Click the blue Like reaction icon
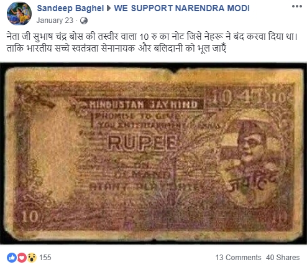Image resolution: width=307 pixels, height=267 pixels. (12, 258)
